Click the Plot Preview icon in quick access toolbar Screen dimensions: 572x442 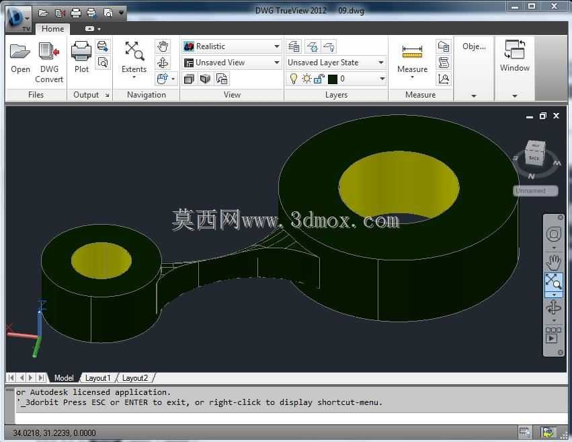point(108,13)
